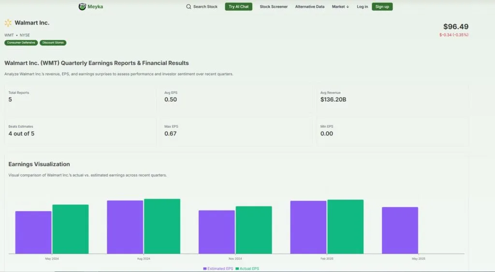The height and width of the screenshot is (272, 495).
Task: Click the May 2025 purple Estimated EPS bar
Action: 400,230
